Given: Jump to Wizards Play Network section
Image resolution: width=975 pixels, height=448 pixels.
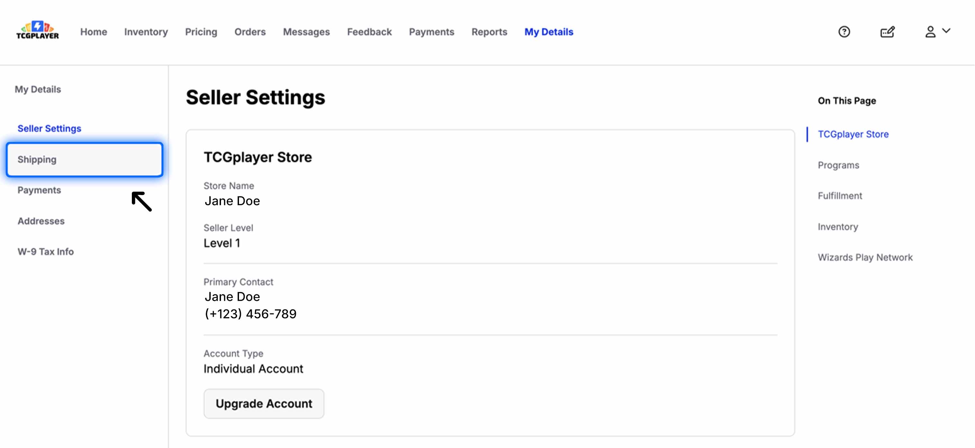Looking at the screenshot, I should pyautogui.click(x=865, y=257).
